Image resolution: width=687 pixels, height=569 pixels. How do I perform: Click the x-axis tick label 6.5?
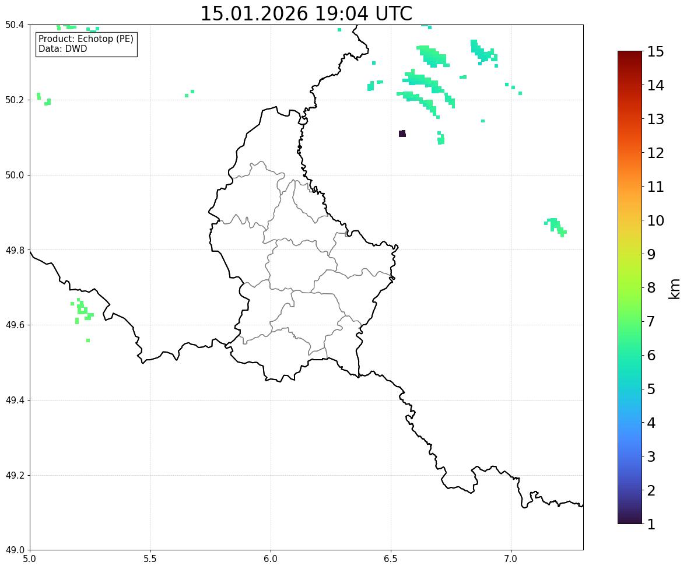pyautogui.click(x=391, y=559)
